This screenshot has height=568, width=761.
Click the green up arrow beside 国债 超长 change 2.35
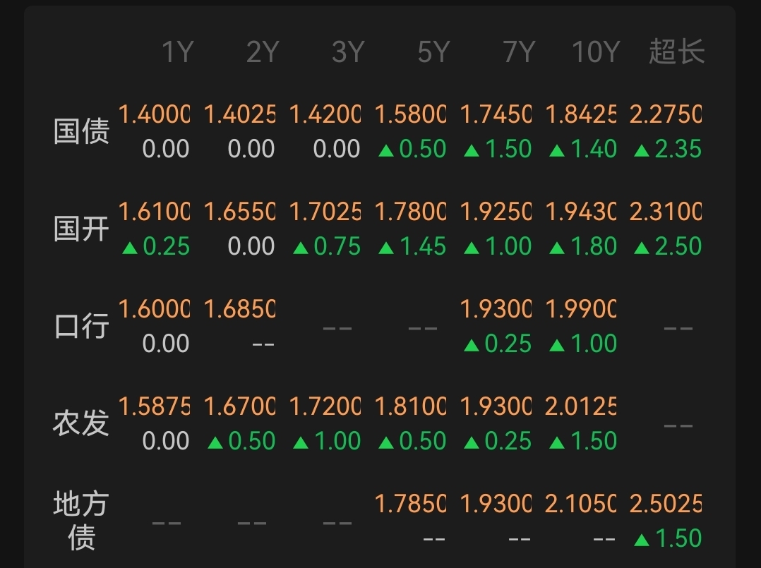(642, 150)
